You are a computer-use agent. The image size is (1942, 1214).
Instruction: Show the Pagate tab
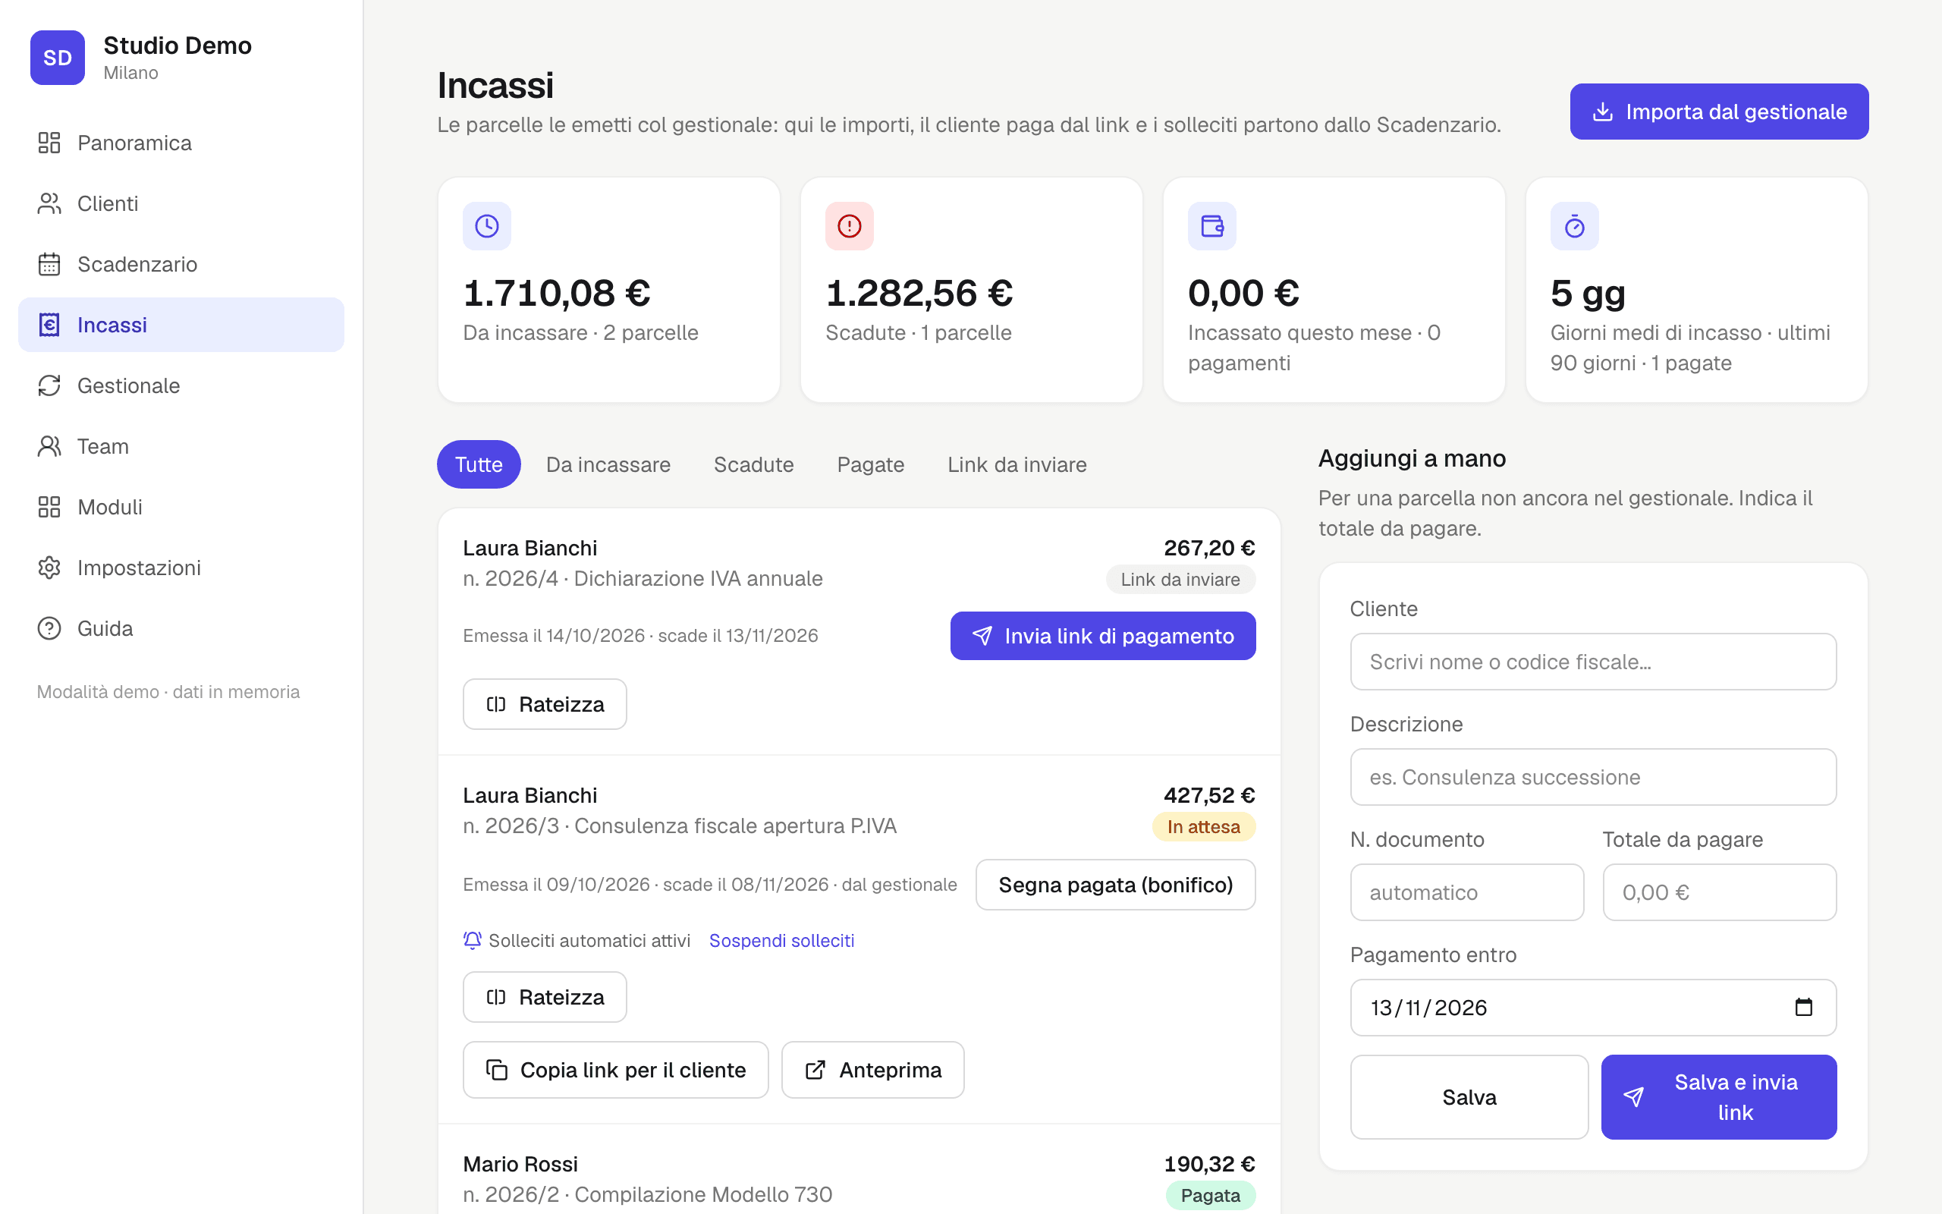coord(871,464)
